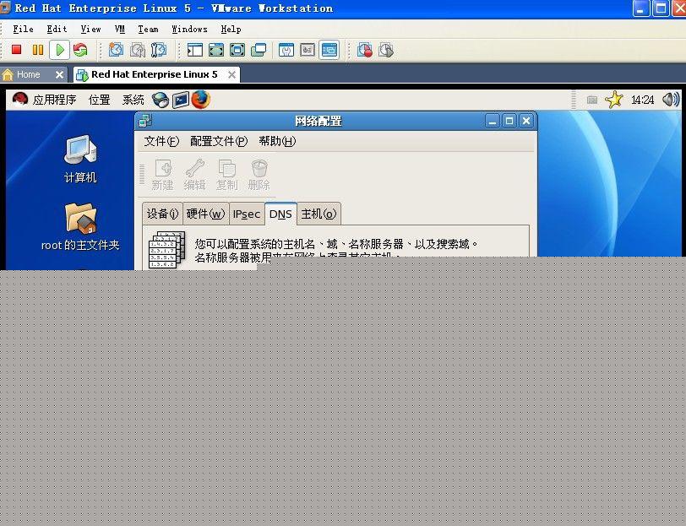686x526 pixels.
Task: Open the VMware Edit menu
Action: click(57, 30)
